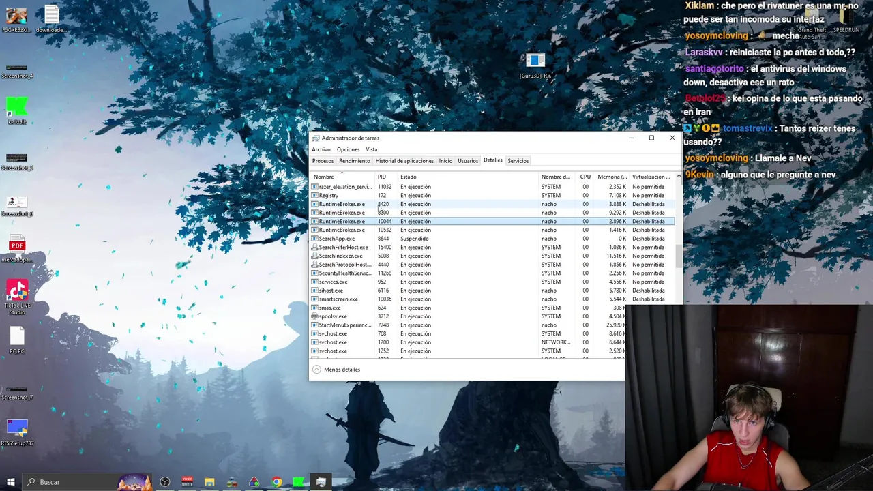Select the TikTok LIVE Studio desktop icon
873x491 pixels.
point(17,297)
